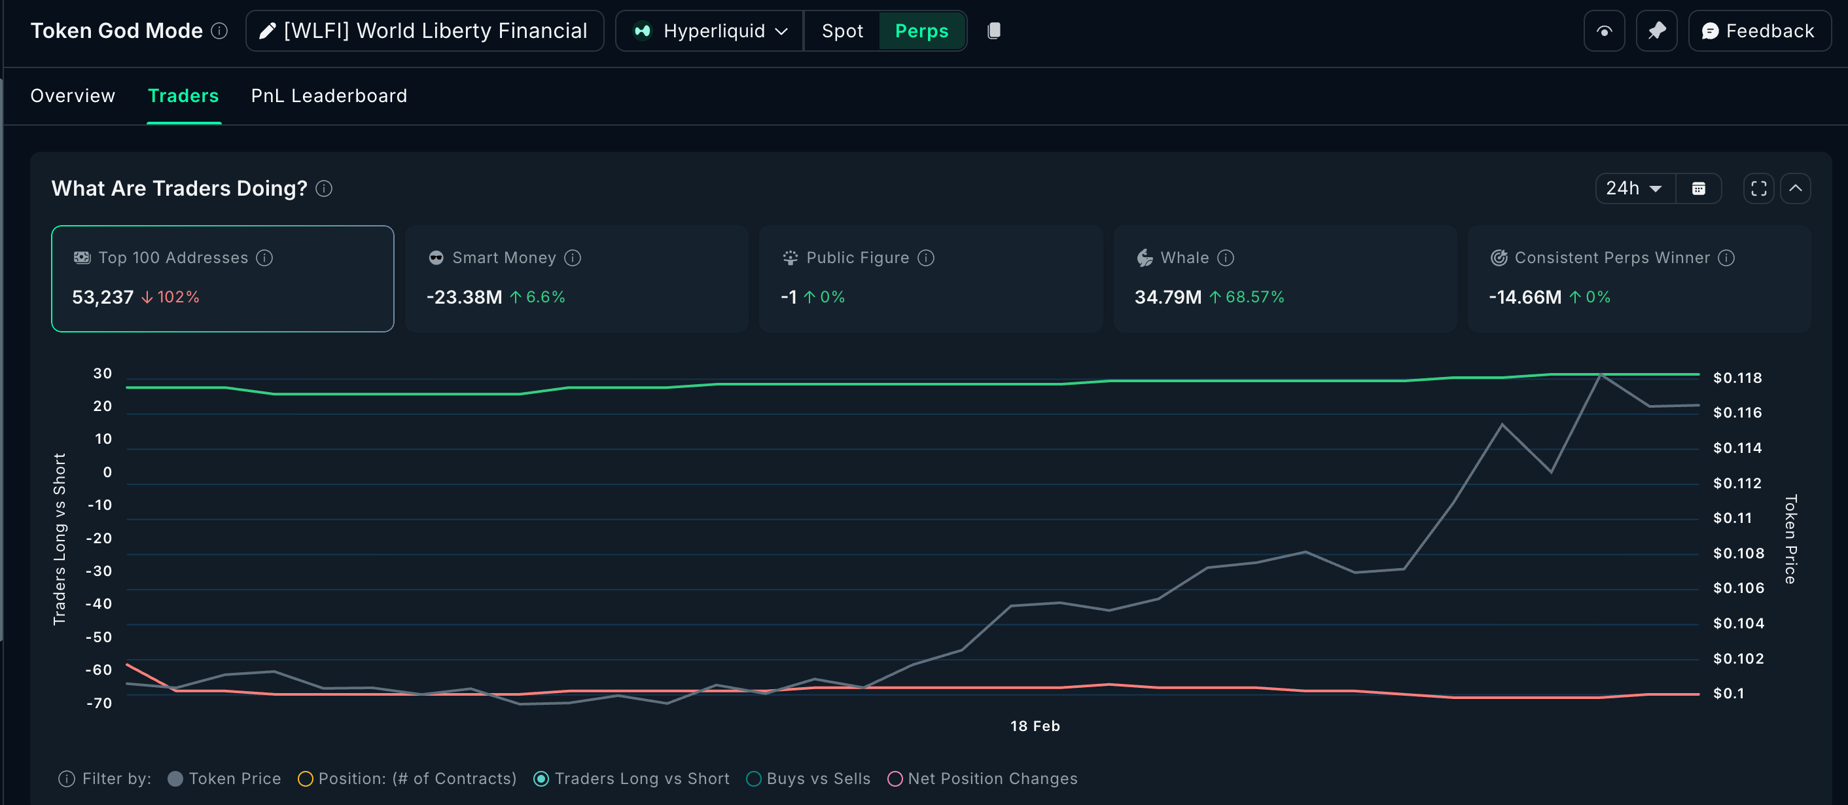Open the calendar date picker icon

pyautogui.click(x=1698, y=188)
